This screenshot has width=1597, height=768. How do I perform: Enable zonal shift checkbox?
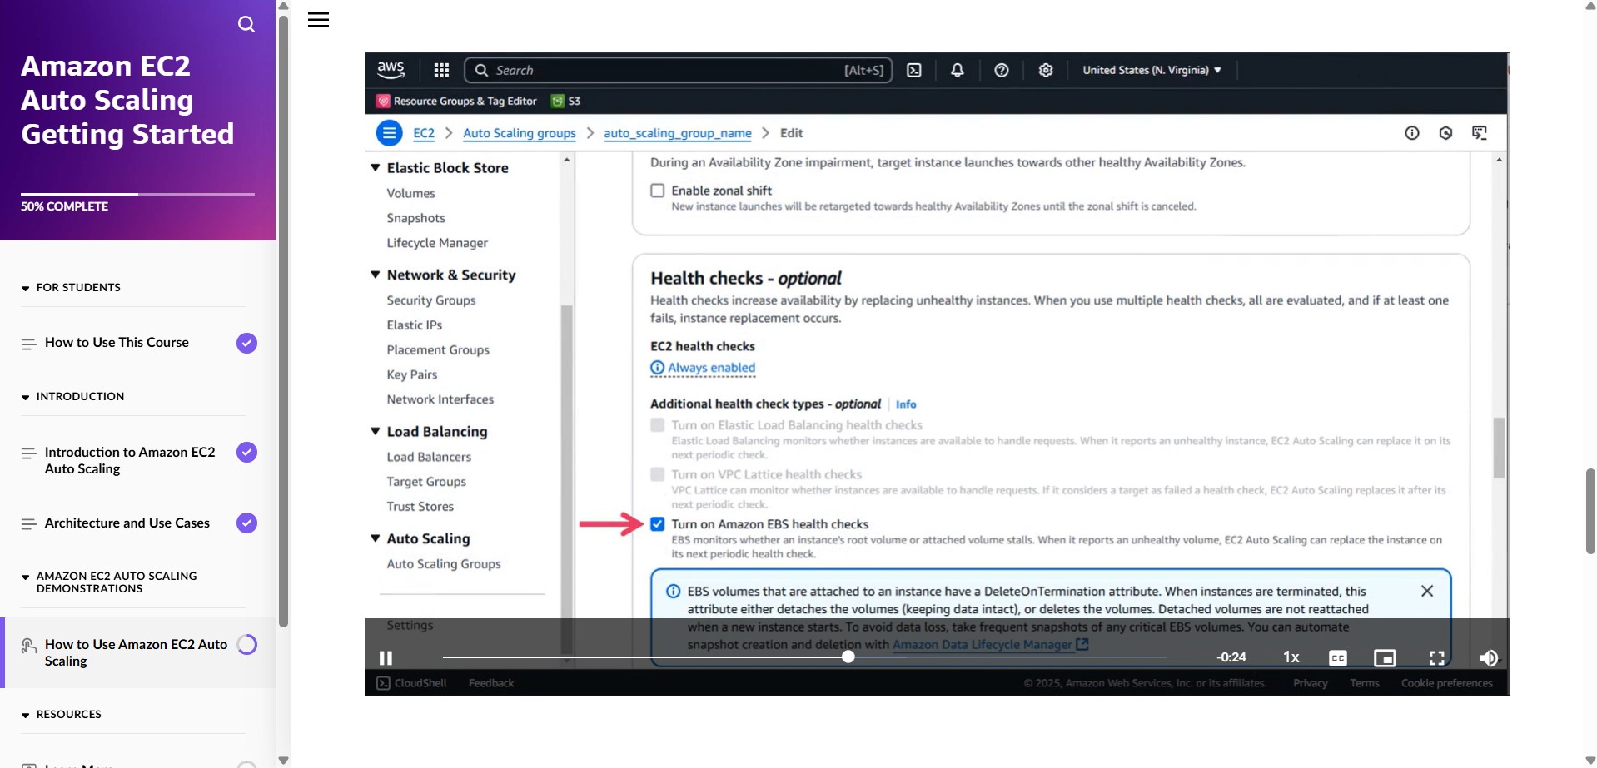coord(658,191)
